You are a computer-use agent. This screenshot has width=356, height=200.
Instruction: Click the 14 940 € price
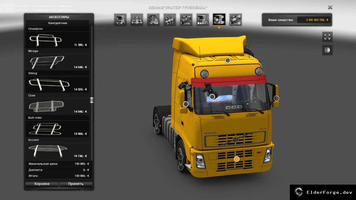click(80, 112)
